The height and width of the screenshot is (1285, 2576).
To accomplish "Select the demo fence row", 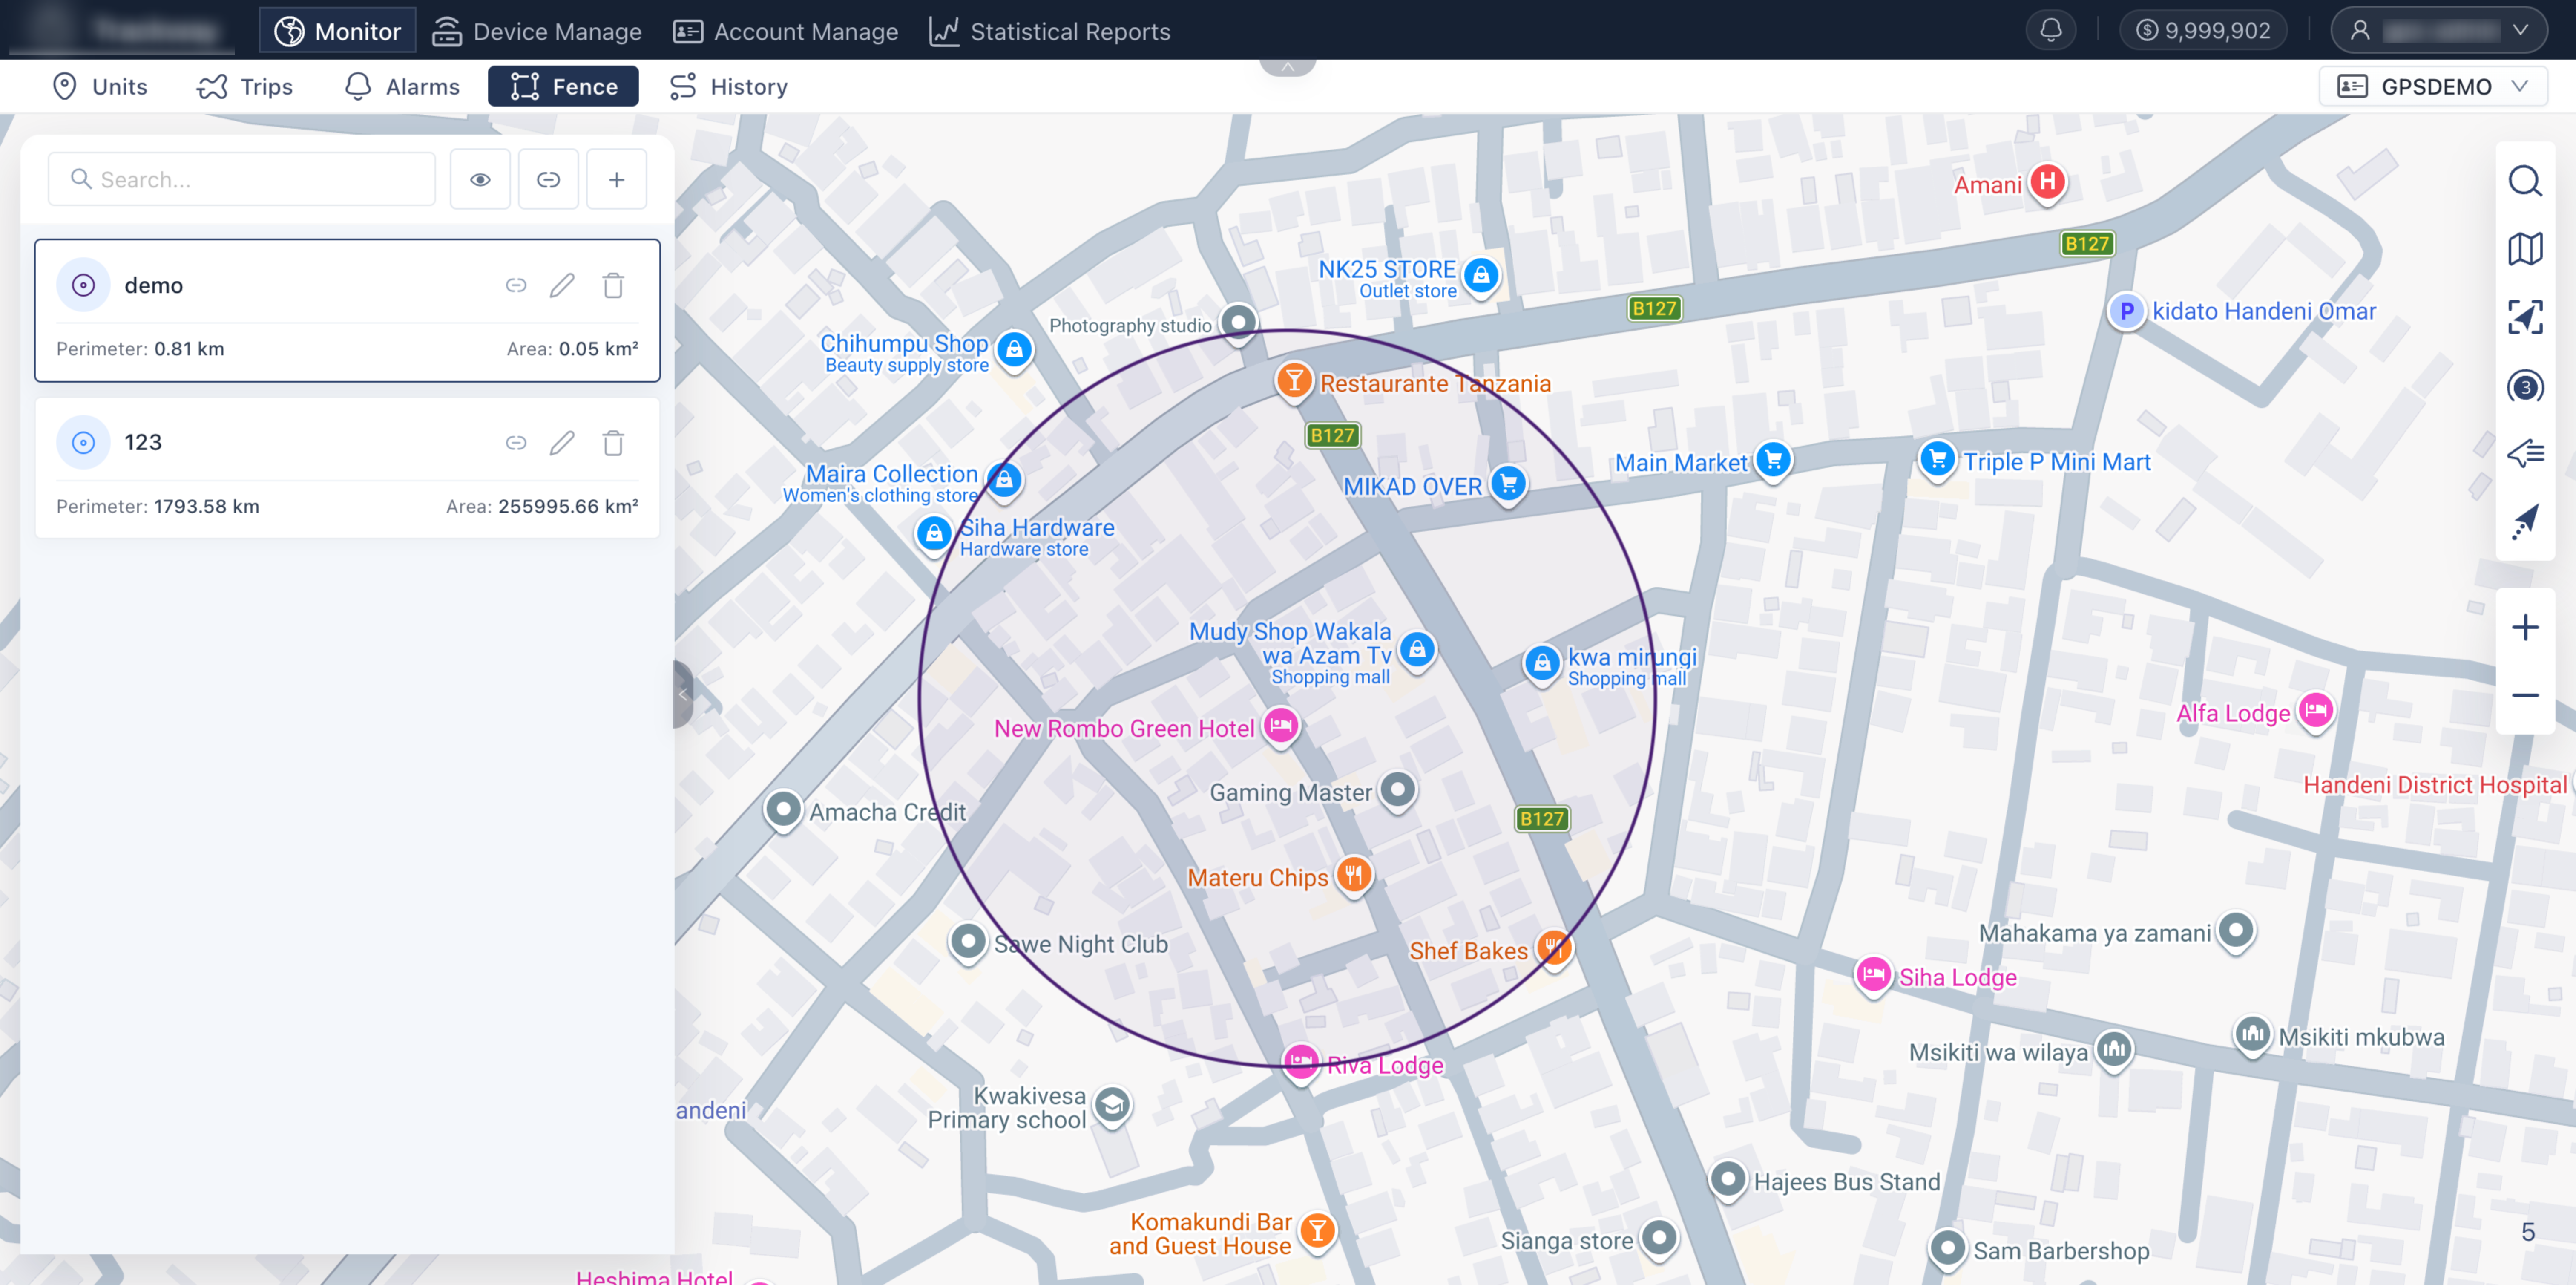I will click(x=347, y=310).
